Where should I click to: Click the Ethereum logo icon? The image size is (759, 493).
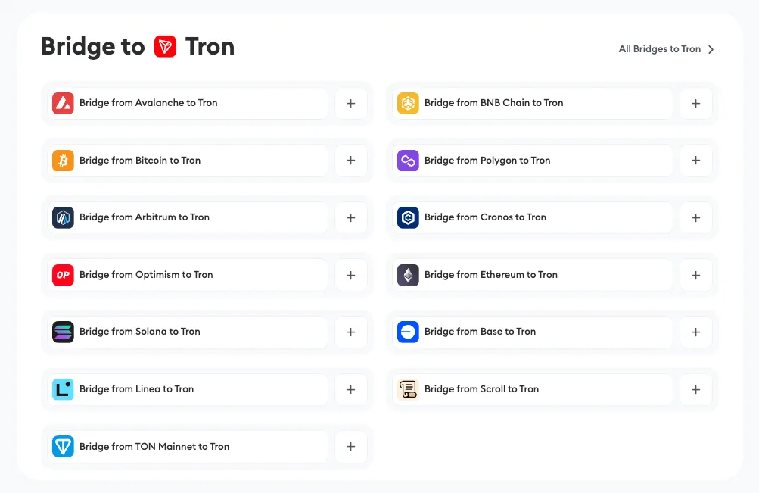[408, 275]
